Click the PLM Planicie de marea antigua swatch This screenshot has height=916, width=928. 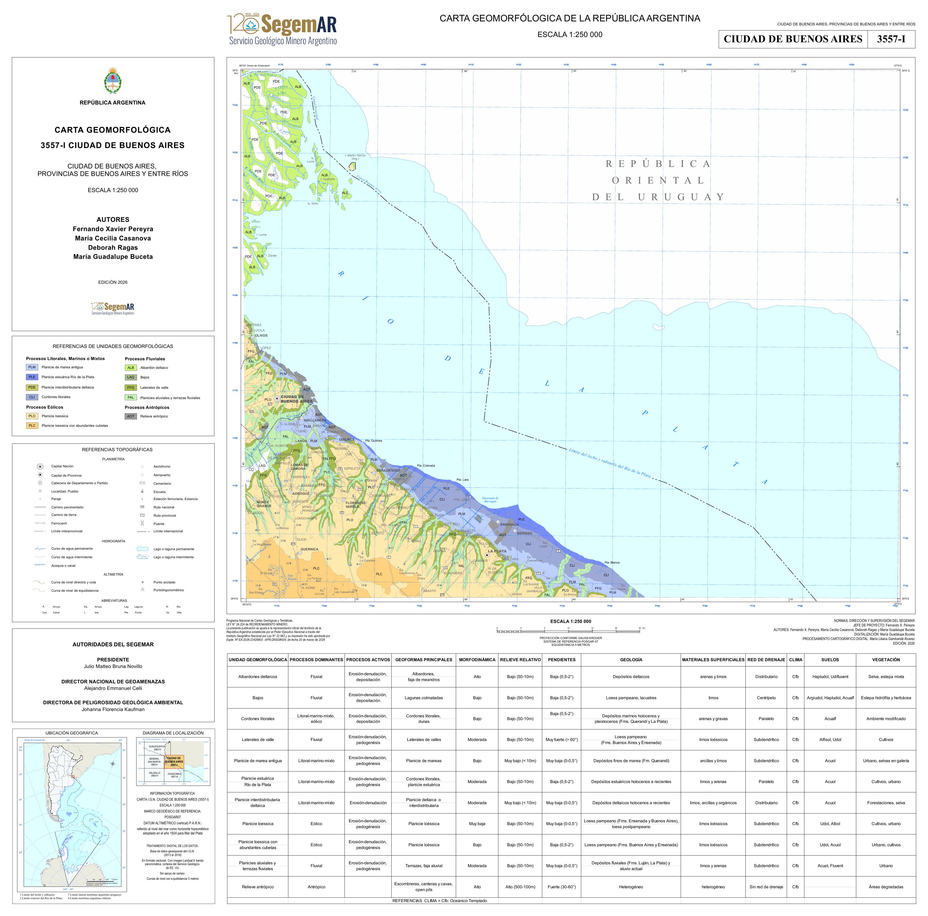point(32,367)
